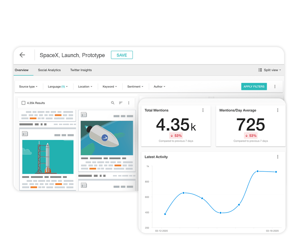Open Mentions/Day Average options menu
The width and height of the screenshot is (302, 249).
click(278, 110)
